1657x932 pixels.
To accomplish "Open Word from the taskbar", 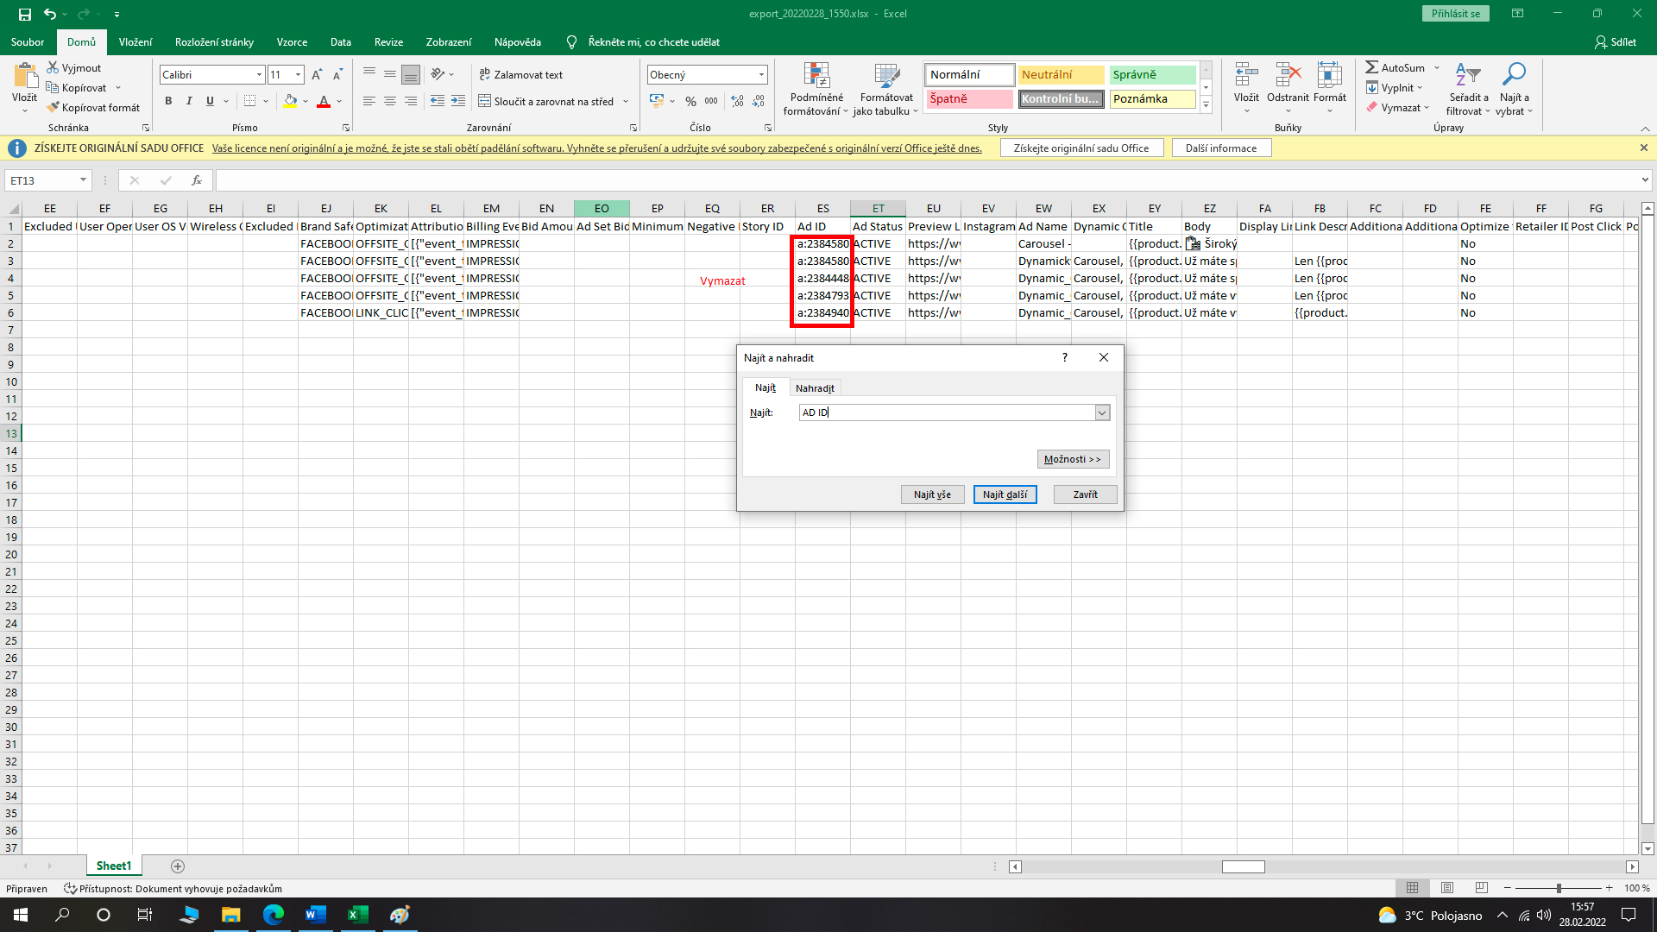I will point(315,915).
